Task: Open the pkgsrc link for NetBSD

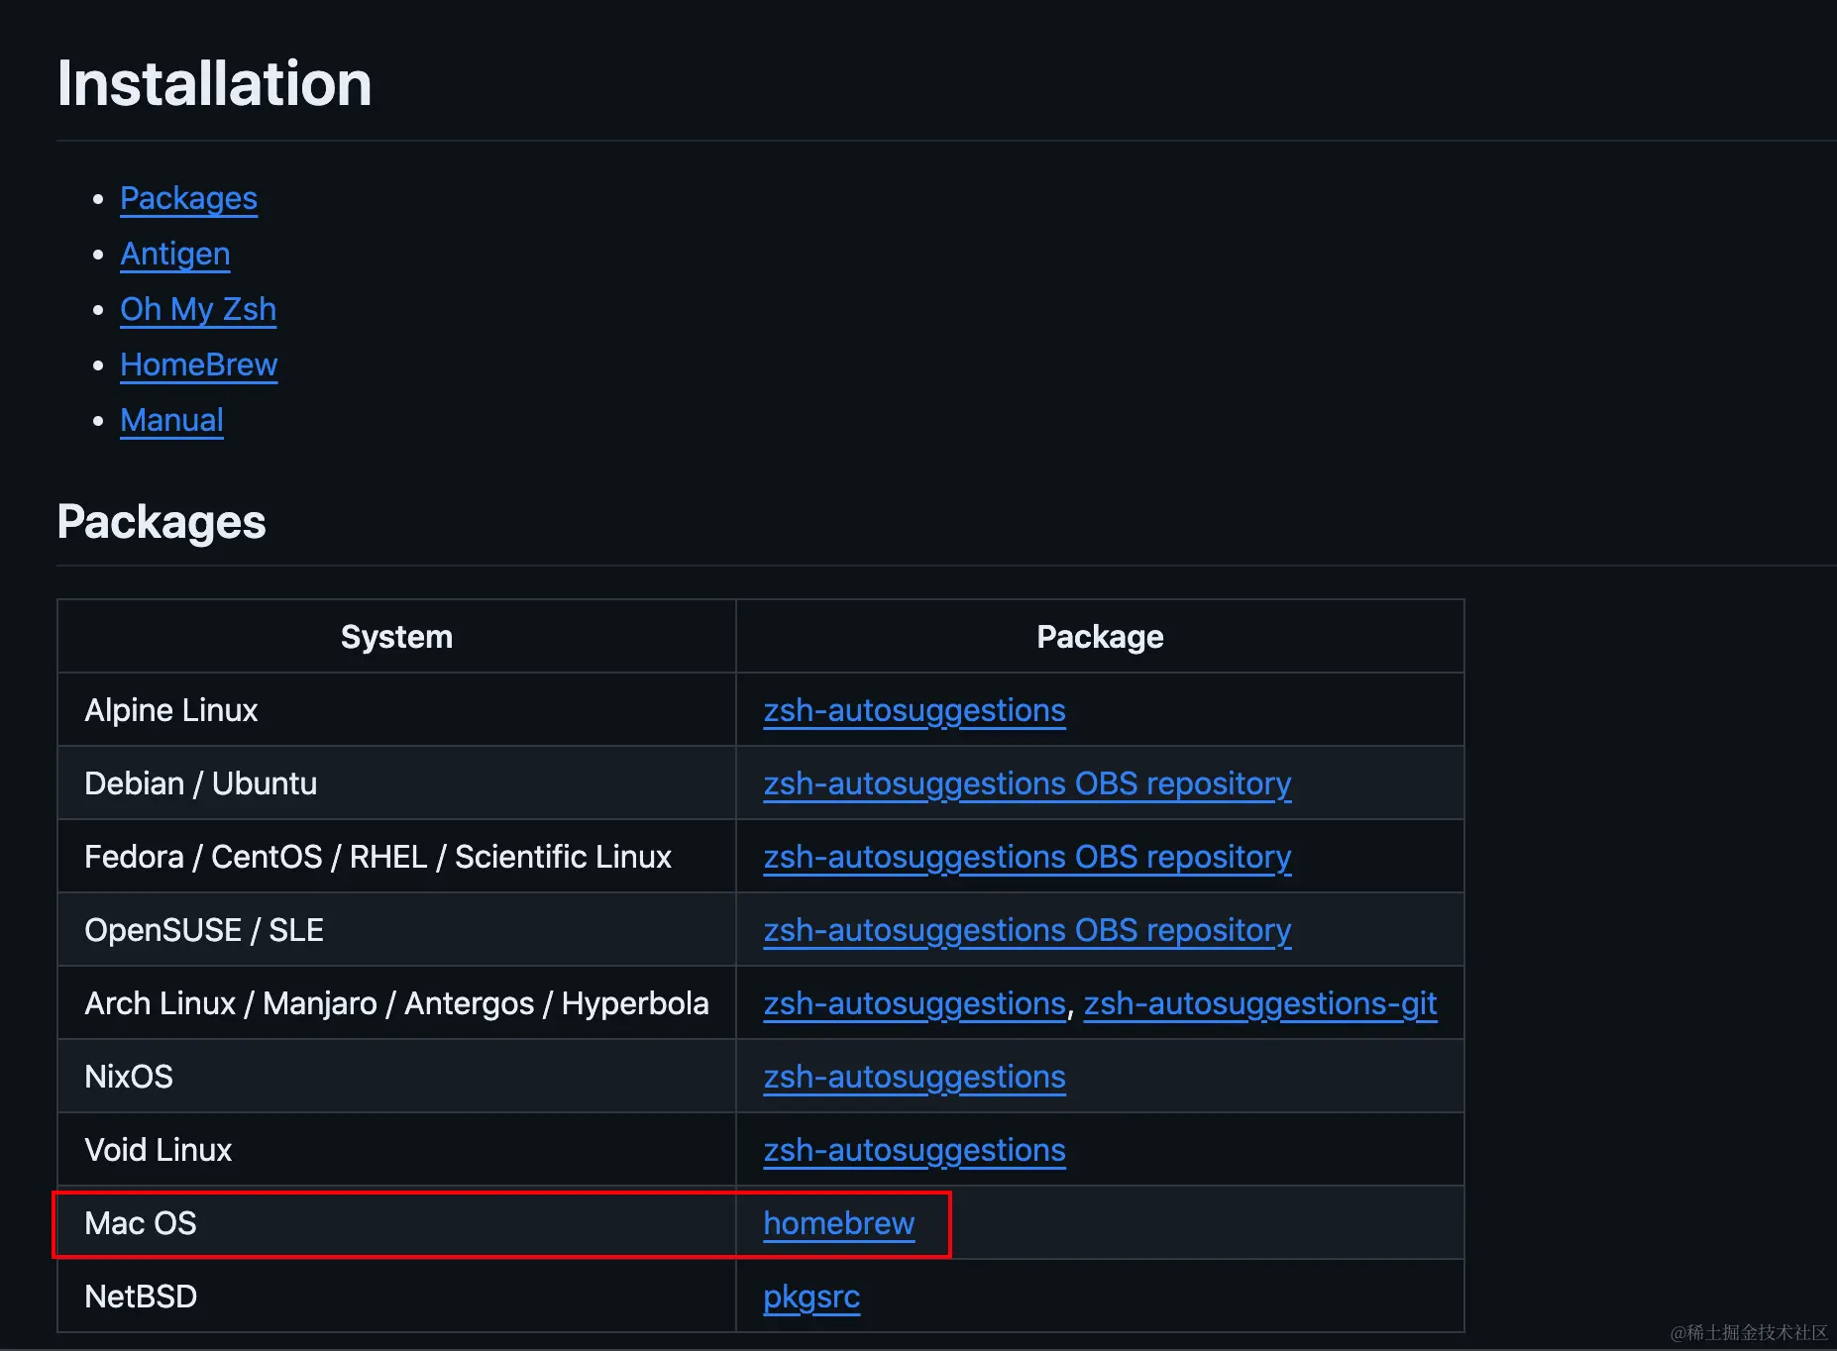Action: coord(811,1297)
